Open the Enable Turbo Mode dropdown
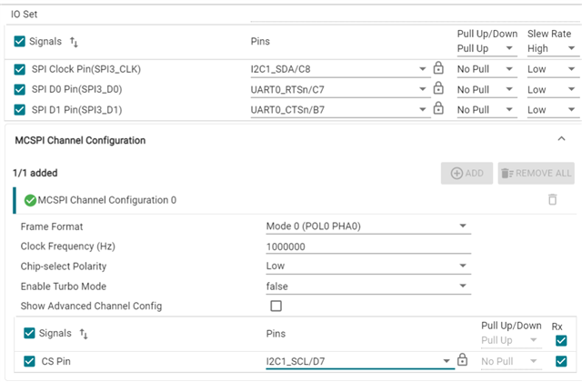 coord(368,286)
